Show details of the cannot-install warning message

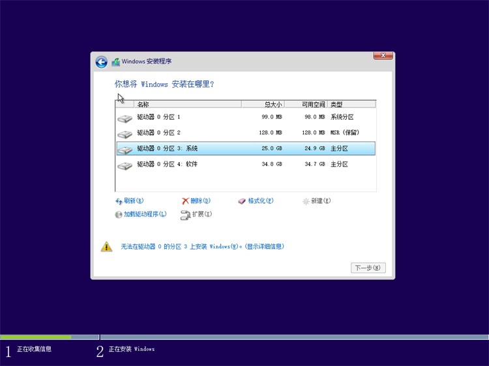pos(203,246)
